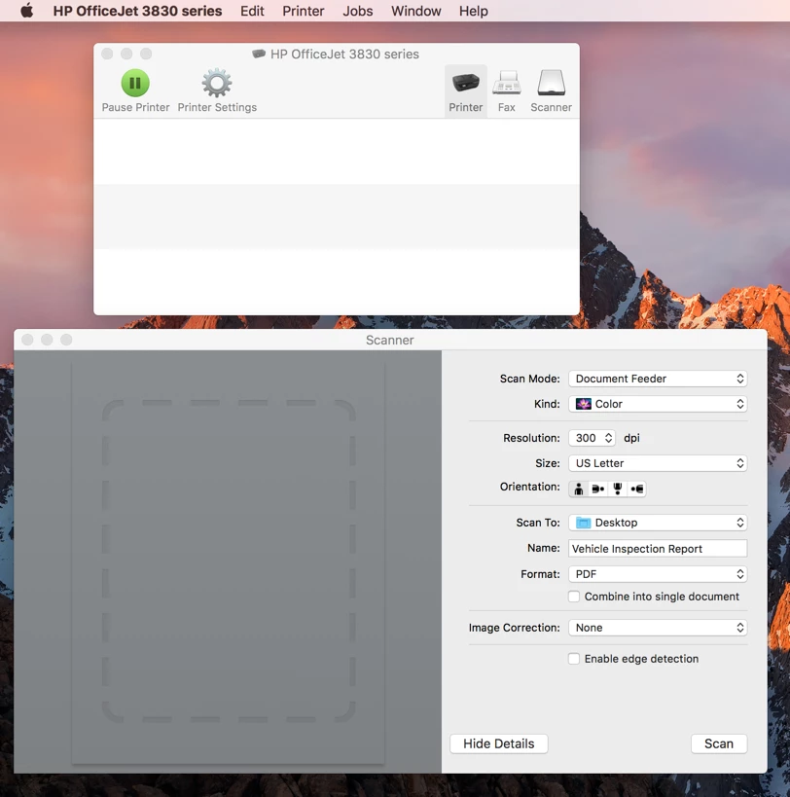The height and width of the screenshot is (797, 790).
Task: Click the Scan button
Action: (719, 743)
